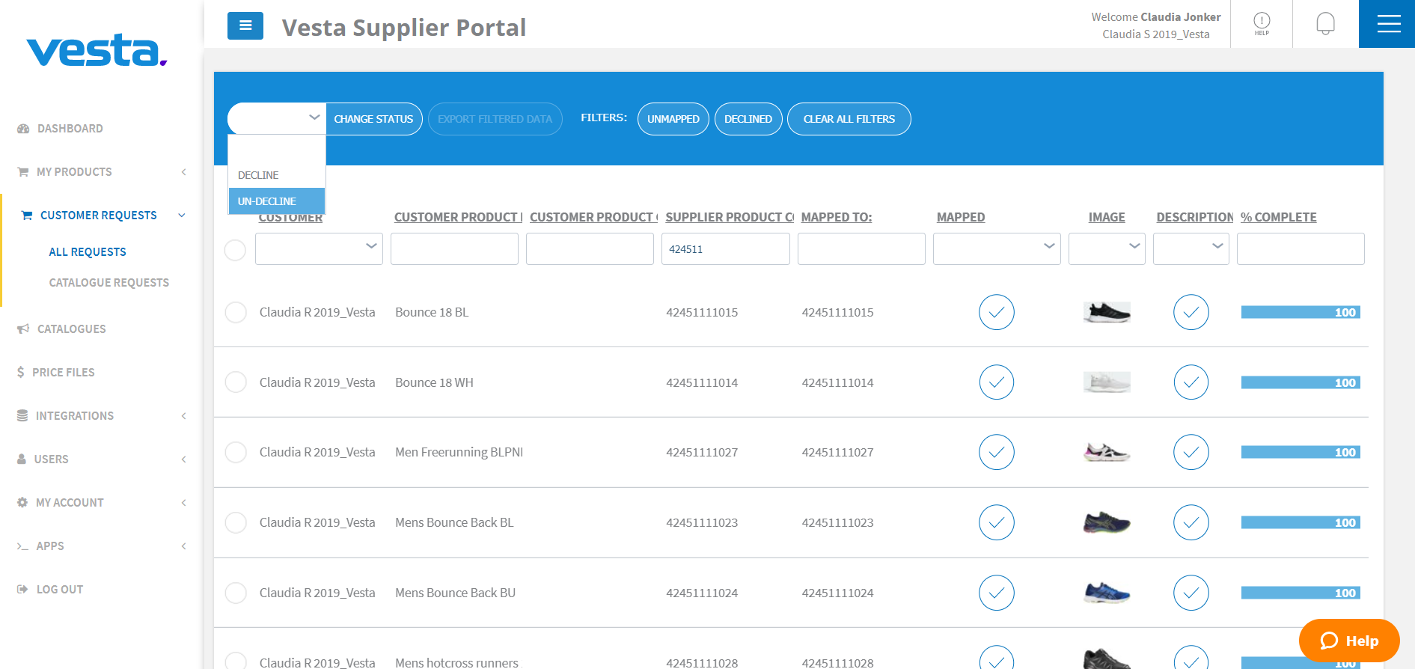Click mapped checkmark for Mens Bounce Back BL
Viewport: 1415px width, 669px height.
coord(997,522)
